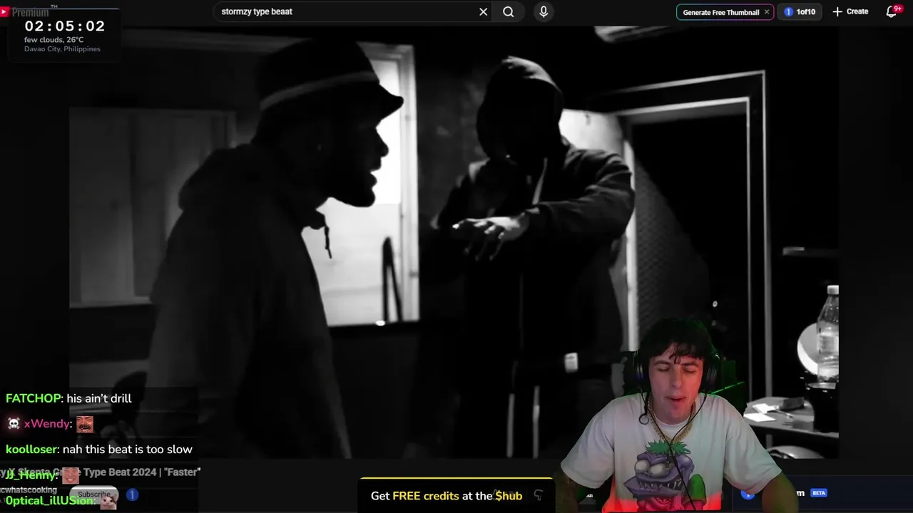Click chat username FATCHOP
The image size is (913, 513).
tap(34, 399)
